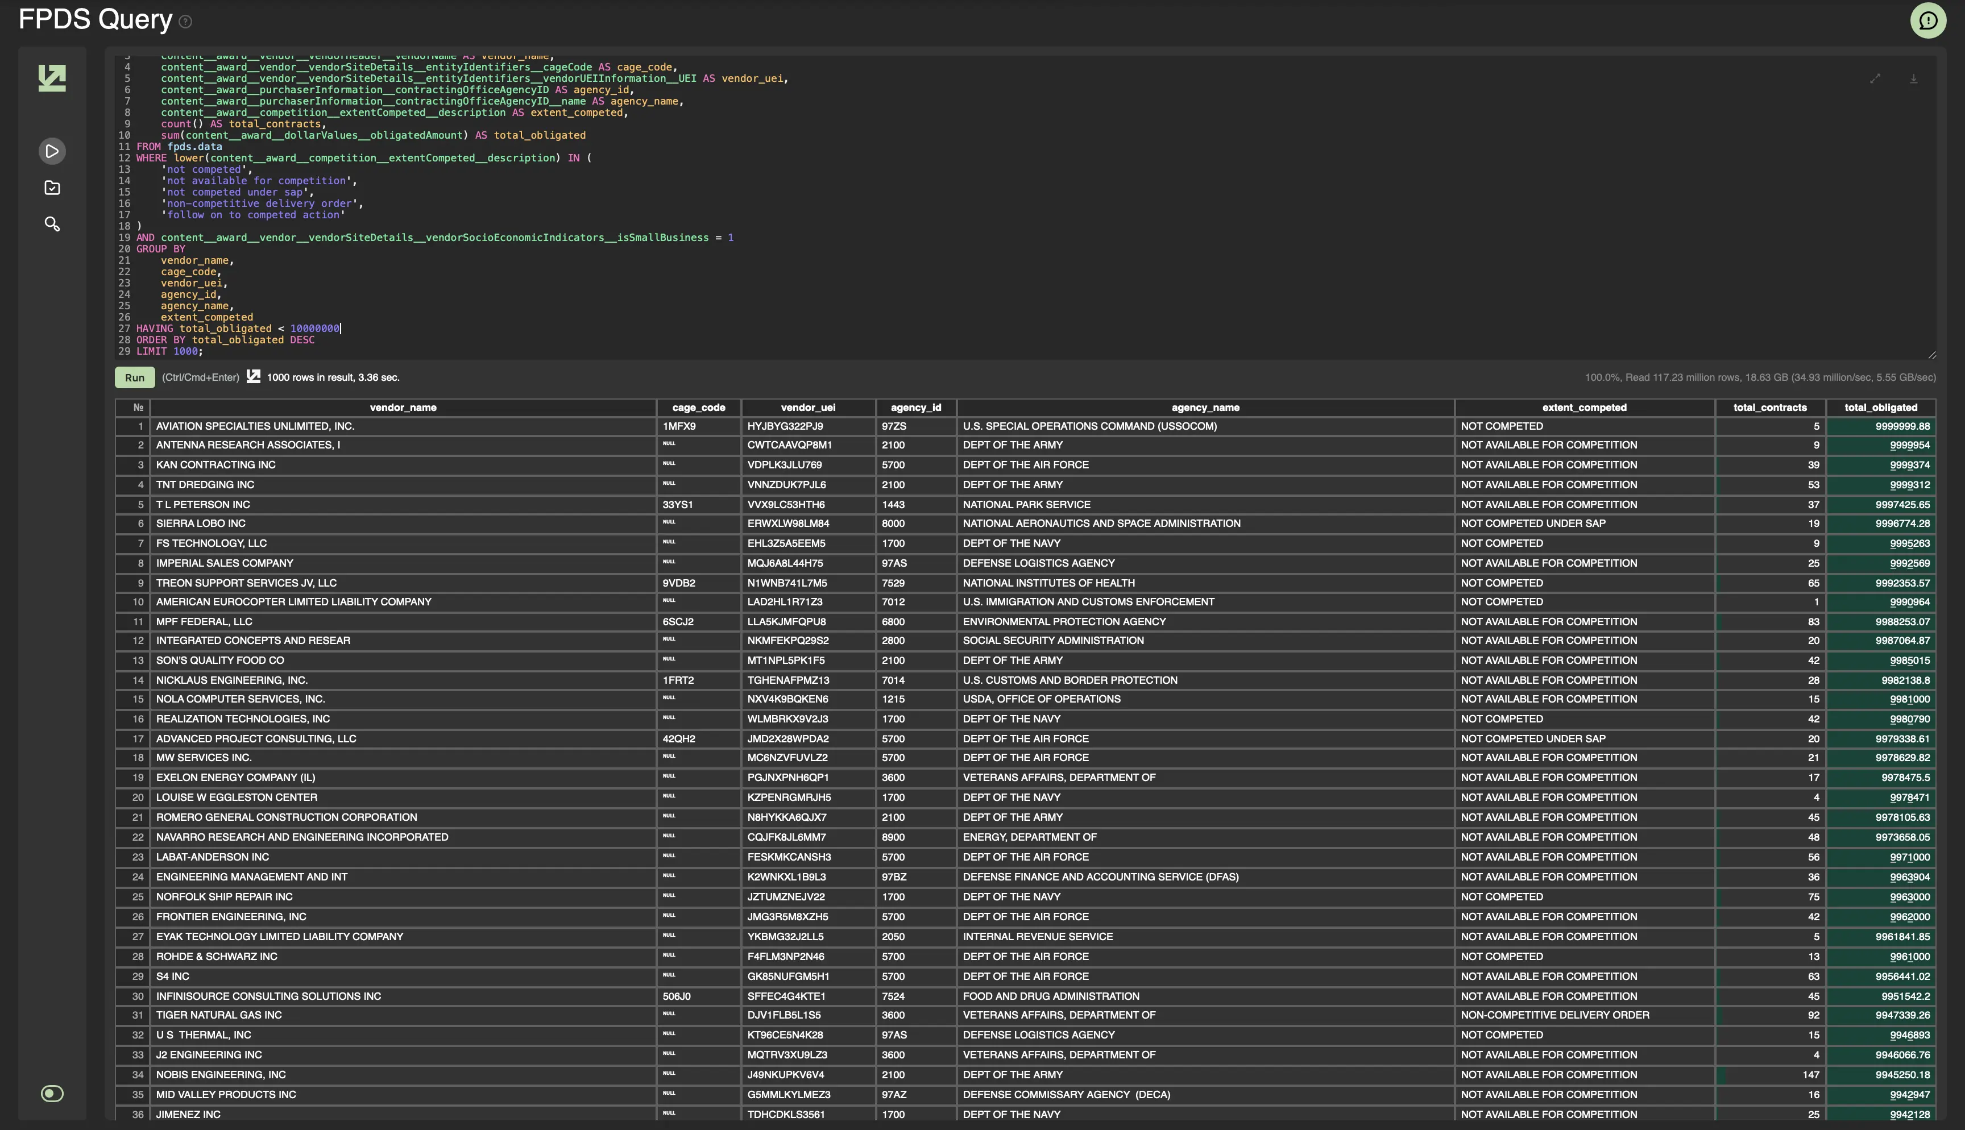Select ENVIRONMENTAL PROTECTION AGENCY cell
This screenshot has width=1965, height=1130.
[x=1205, y=622]
